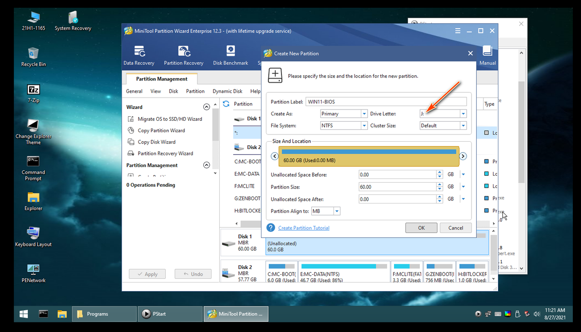
Task: Select G:ZENBOOT partition in list
Action: 247,198
